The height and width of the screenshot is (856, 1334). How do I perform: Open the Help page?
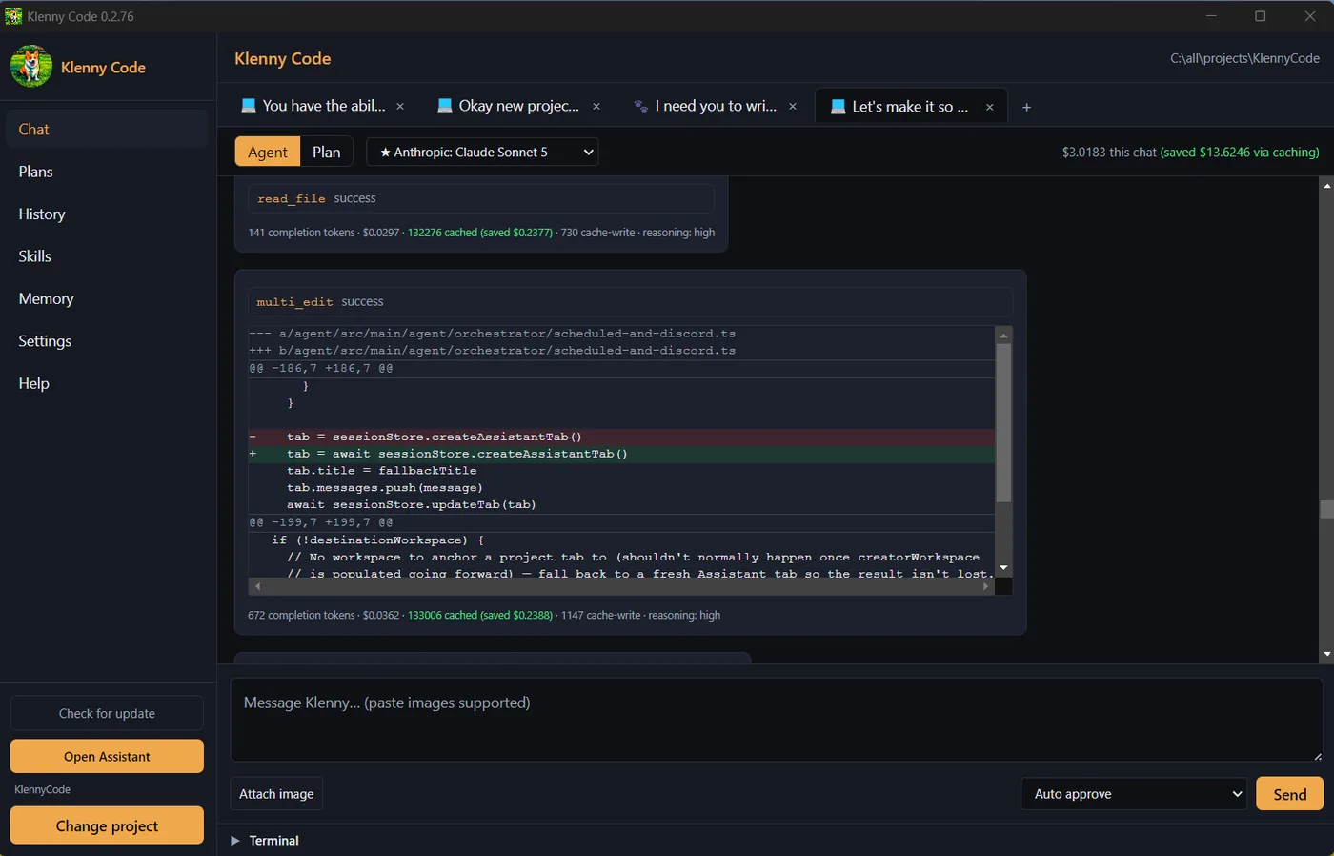[107, 383]
